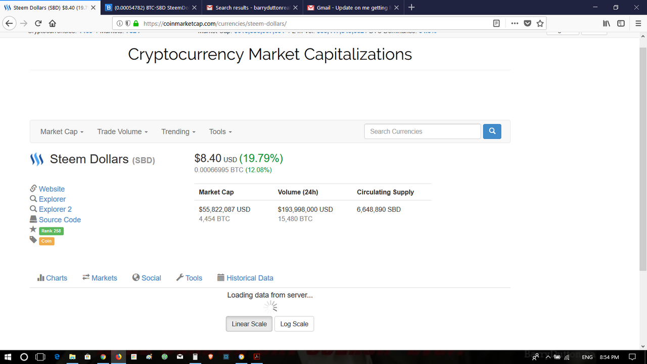Switch to the Search results Gmail tab
This screenshot has width=647, height=364.
click(252, 8)
